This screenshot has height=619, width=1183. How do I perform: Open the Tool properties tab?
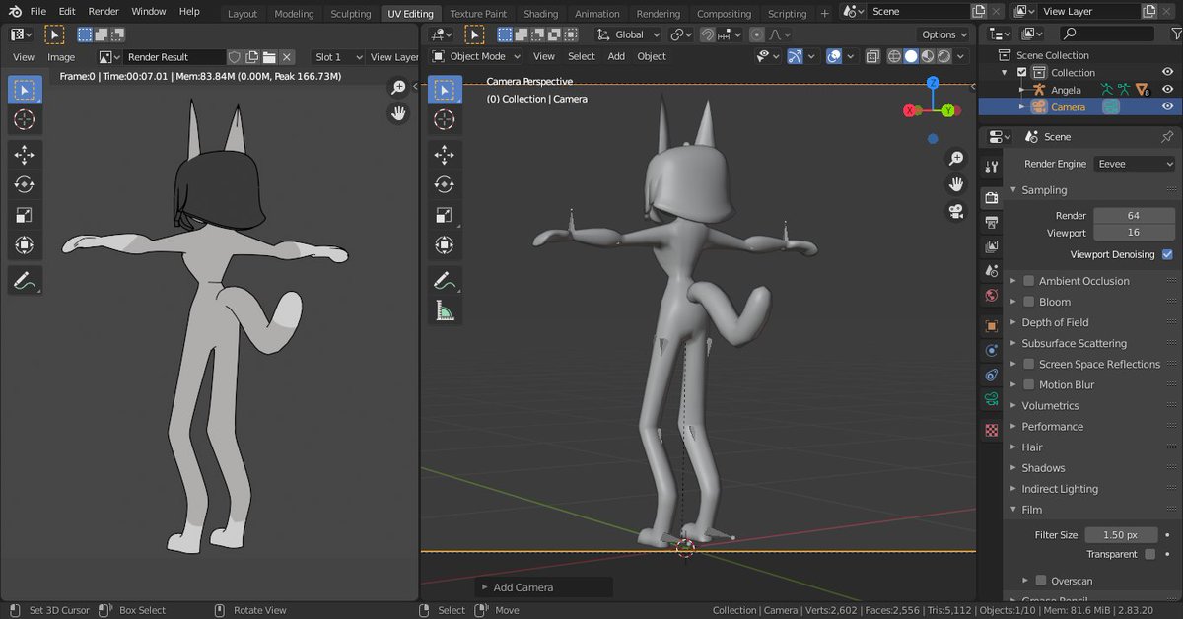(992, 168)
